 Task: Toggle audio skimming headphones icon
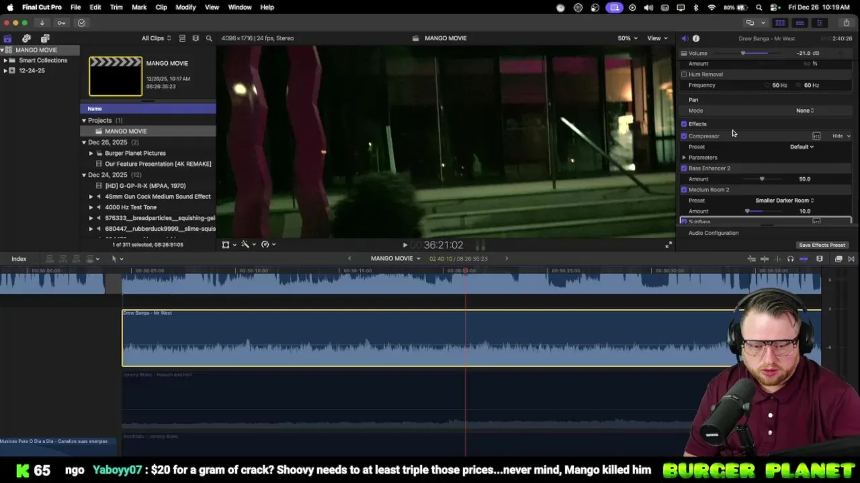(x=790, y=259)
